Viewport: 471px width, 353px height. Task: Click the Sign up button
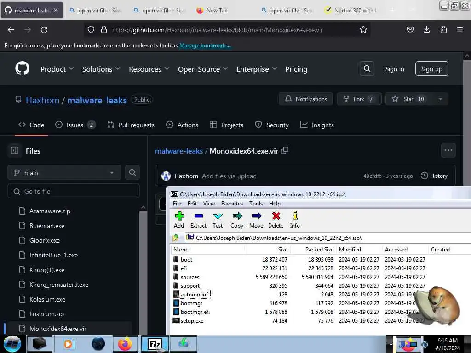(x=431, y=69)
